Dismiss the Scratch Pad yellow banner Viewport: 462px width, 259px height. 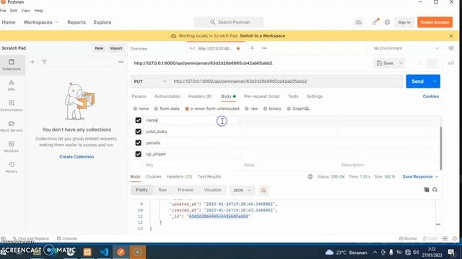click(x=451, y=36)
